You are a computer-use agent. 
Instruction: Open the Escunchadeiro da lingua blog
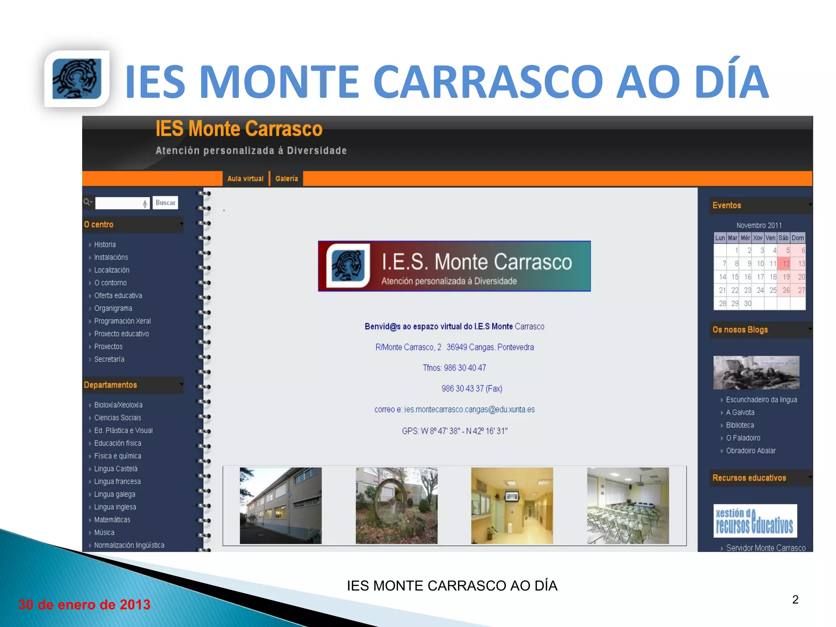click(761, 400)
